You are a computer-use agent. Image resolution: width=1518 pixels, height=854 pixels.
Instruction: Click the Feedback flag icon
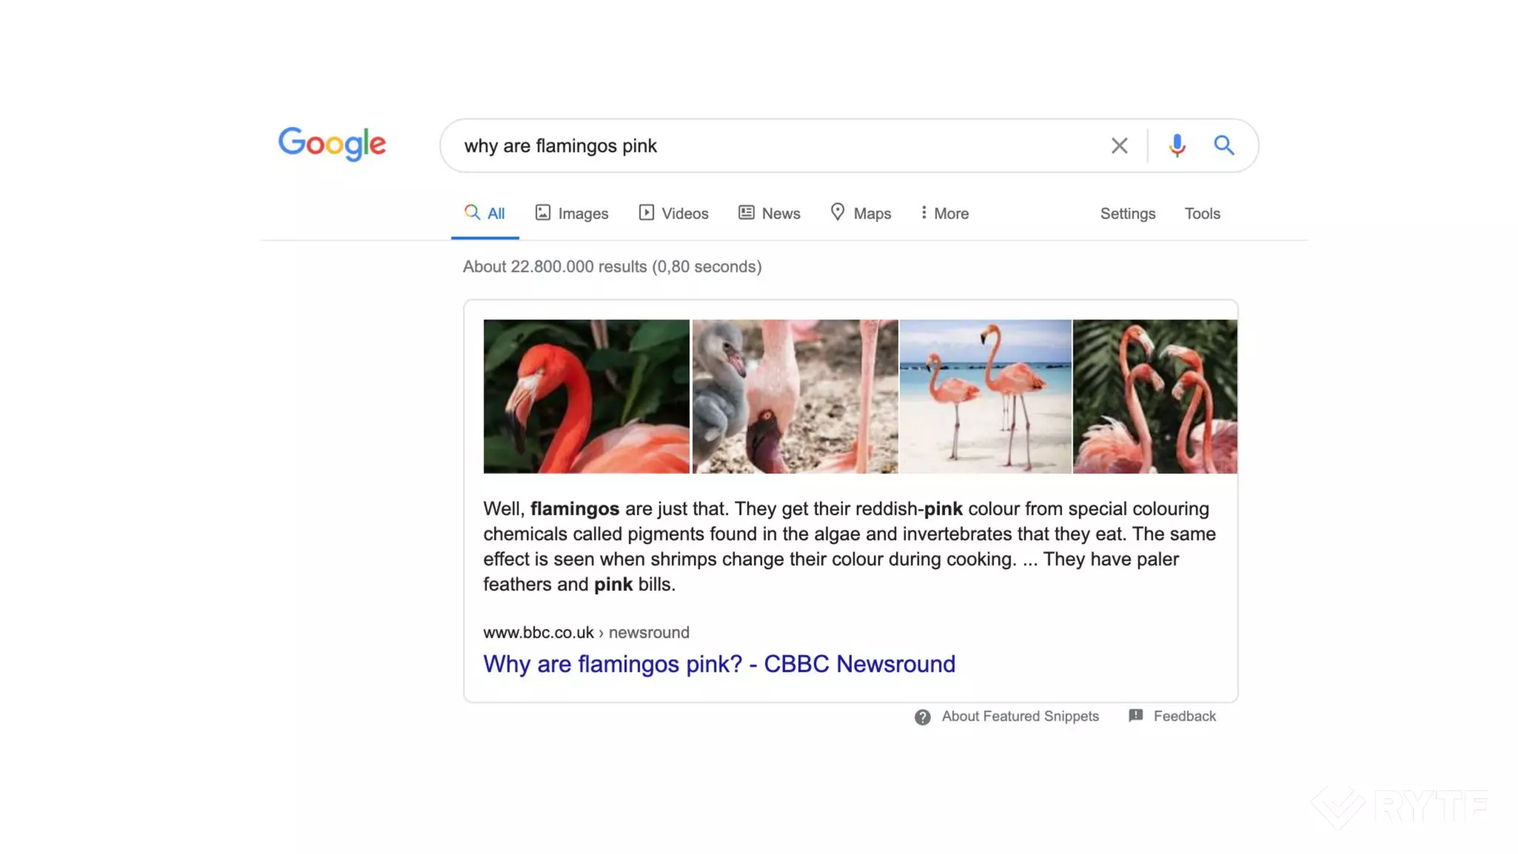click(1136, 715)
